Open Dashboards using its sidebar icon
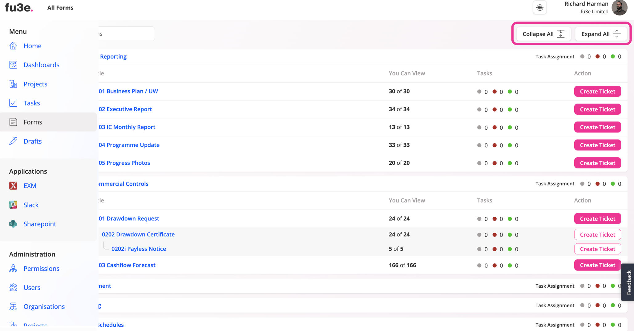The width and height of the screenshot is (634, 331). point(13,65)
